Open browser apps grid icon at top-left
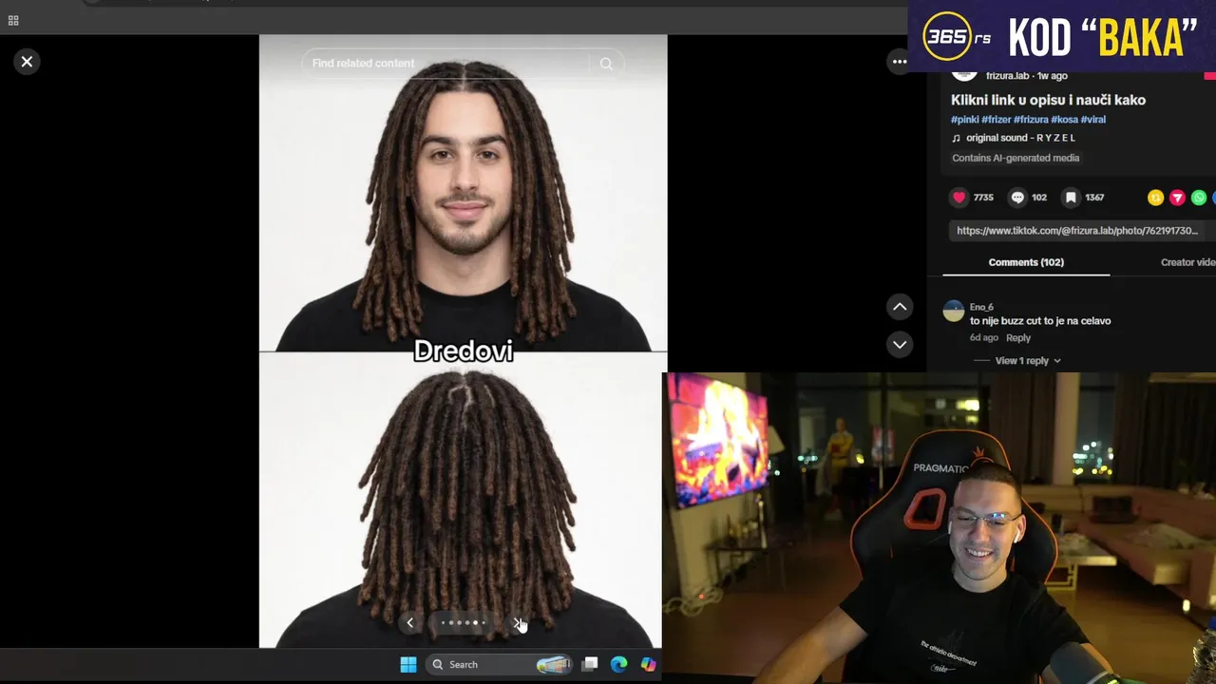Image resolution: width=1216 pixels, height=684 pixels. coord(13,20)
